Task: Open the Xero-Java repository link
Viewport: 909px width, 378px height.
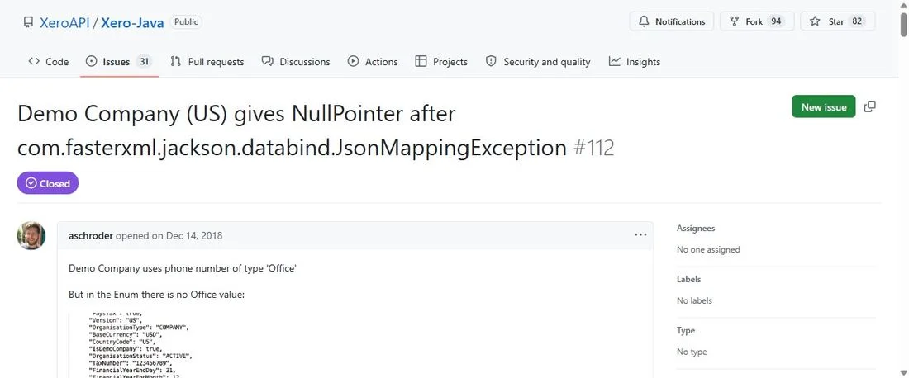Action: tap(132, 22)
